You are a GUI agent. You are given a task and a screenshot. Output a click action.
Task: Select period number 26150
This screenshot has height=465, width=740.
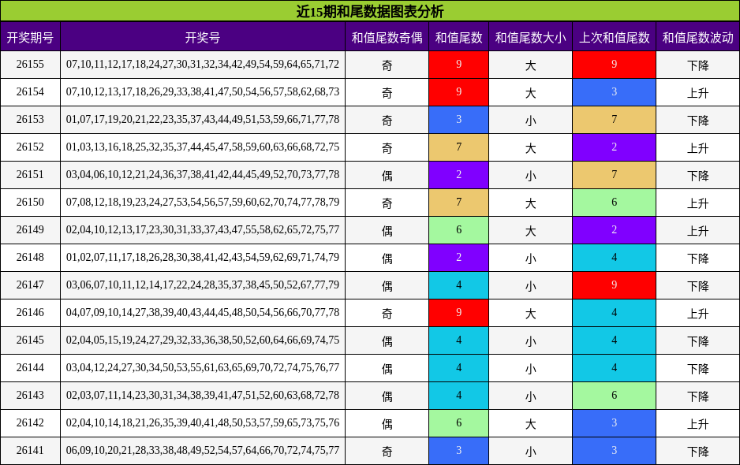[x=30, y=203]
